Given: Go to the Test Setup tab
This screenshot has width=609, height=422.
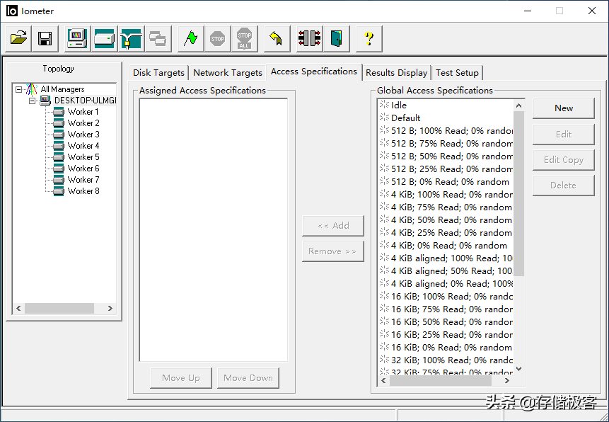Looking at the screenshot, I should [457, 72].
